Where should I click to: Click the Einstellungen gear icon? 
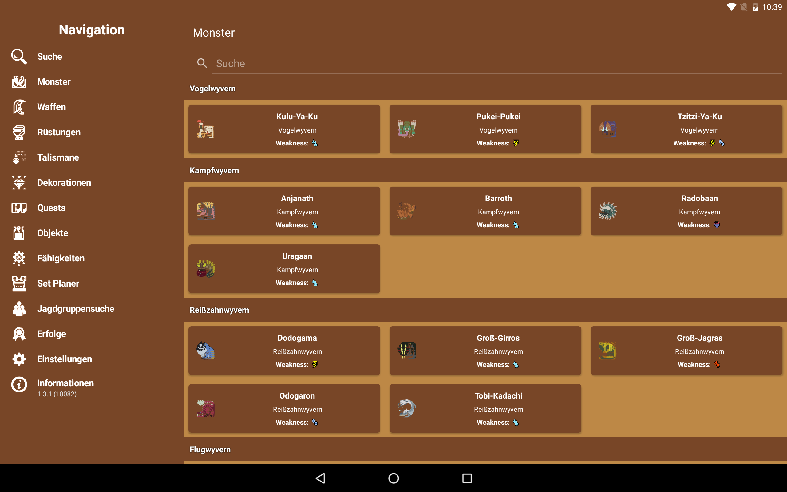(19, 359)
